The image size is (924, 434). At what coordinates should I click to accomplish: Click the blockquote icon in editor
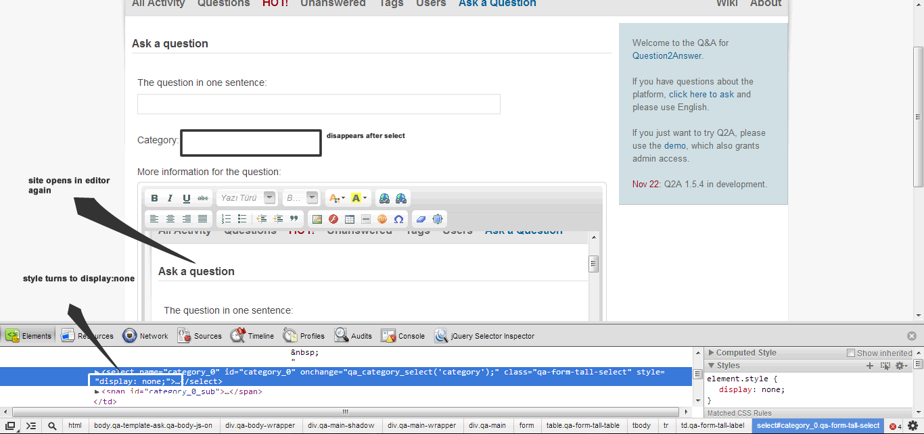point(294,219)
